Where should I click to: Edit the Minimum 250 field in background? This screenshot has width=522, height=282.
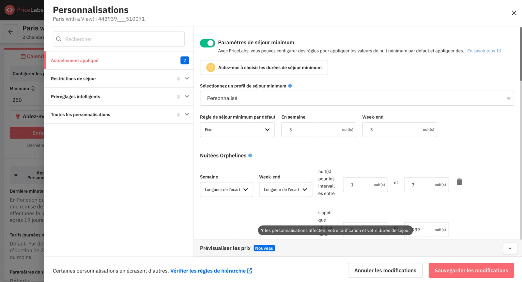point(25,100)
